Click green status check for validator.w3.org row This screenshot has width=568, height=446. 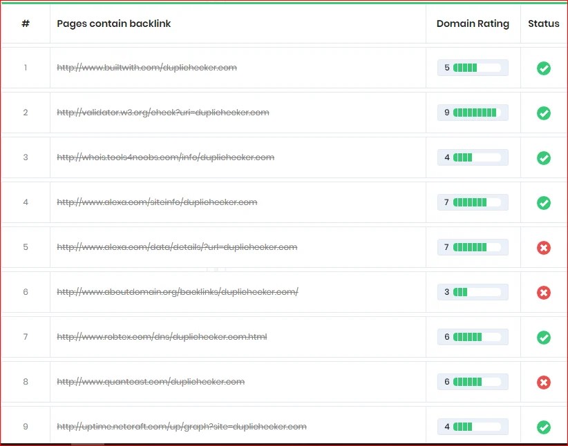click(x=544, y=113)
